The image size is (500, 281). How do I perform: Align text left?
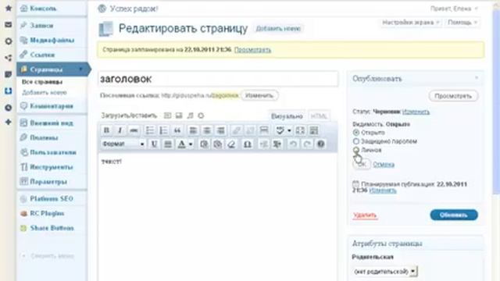coord(193,130)
